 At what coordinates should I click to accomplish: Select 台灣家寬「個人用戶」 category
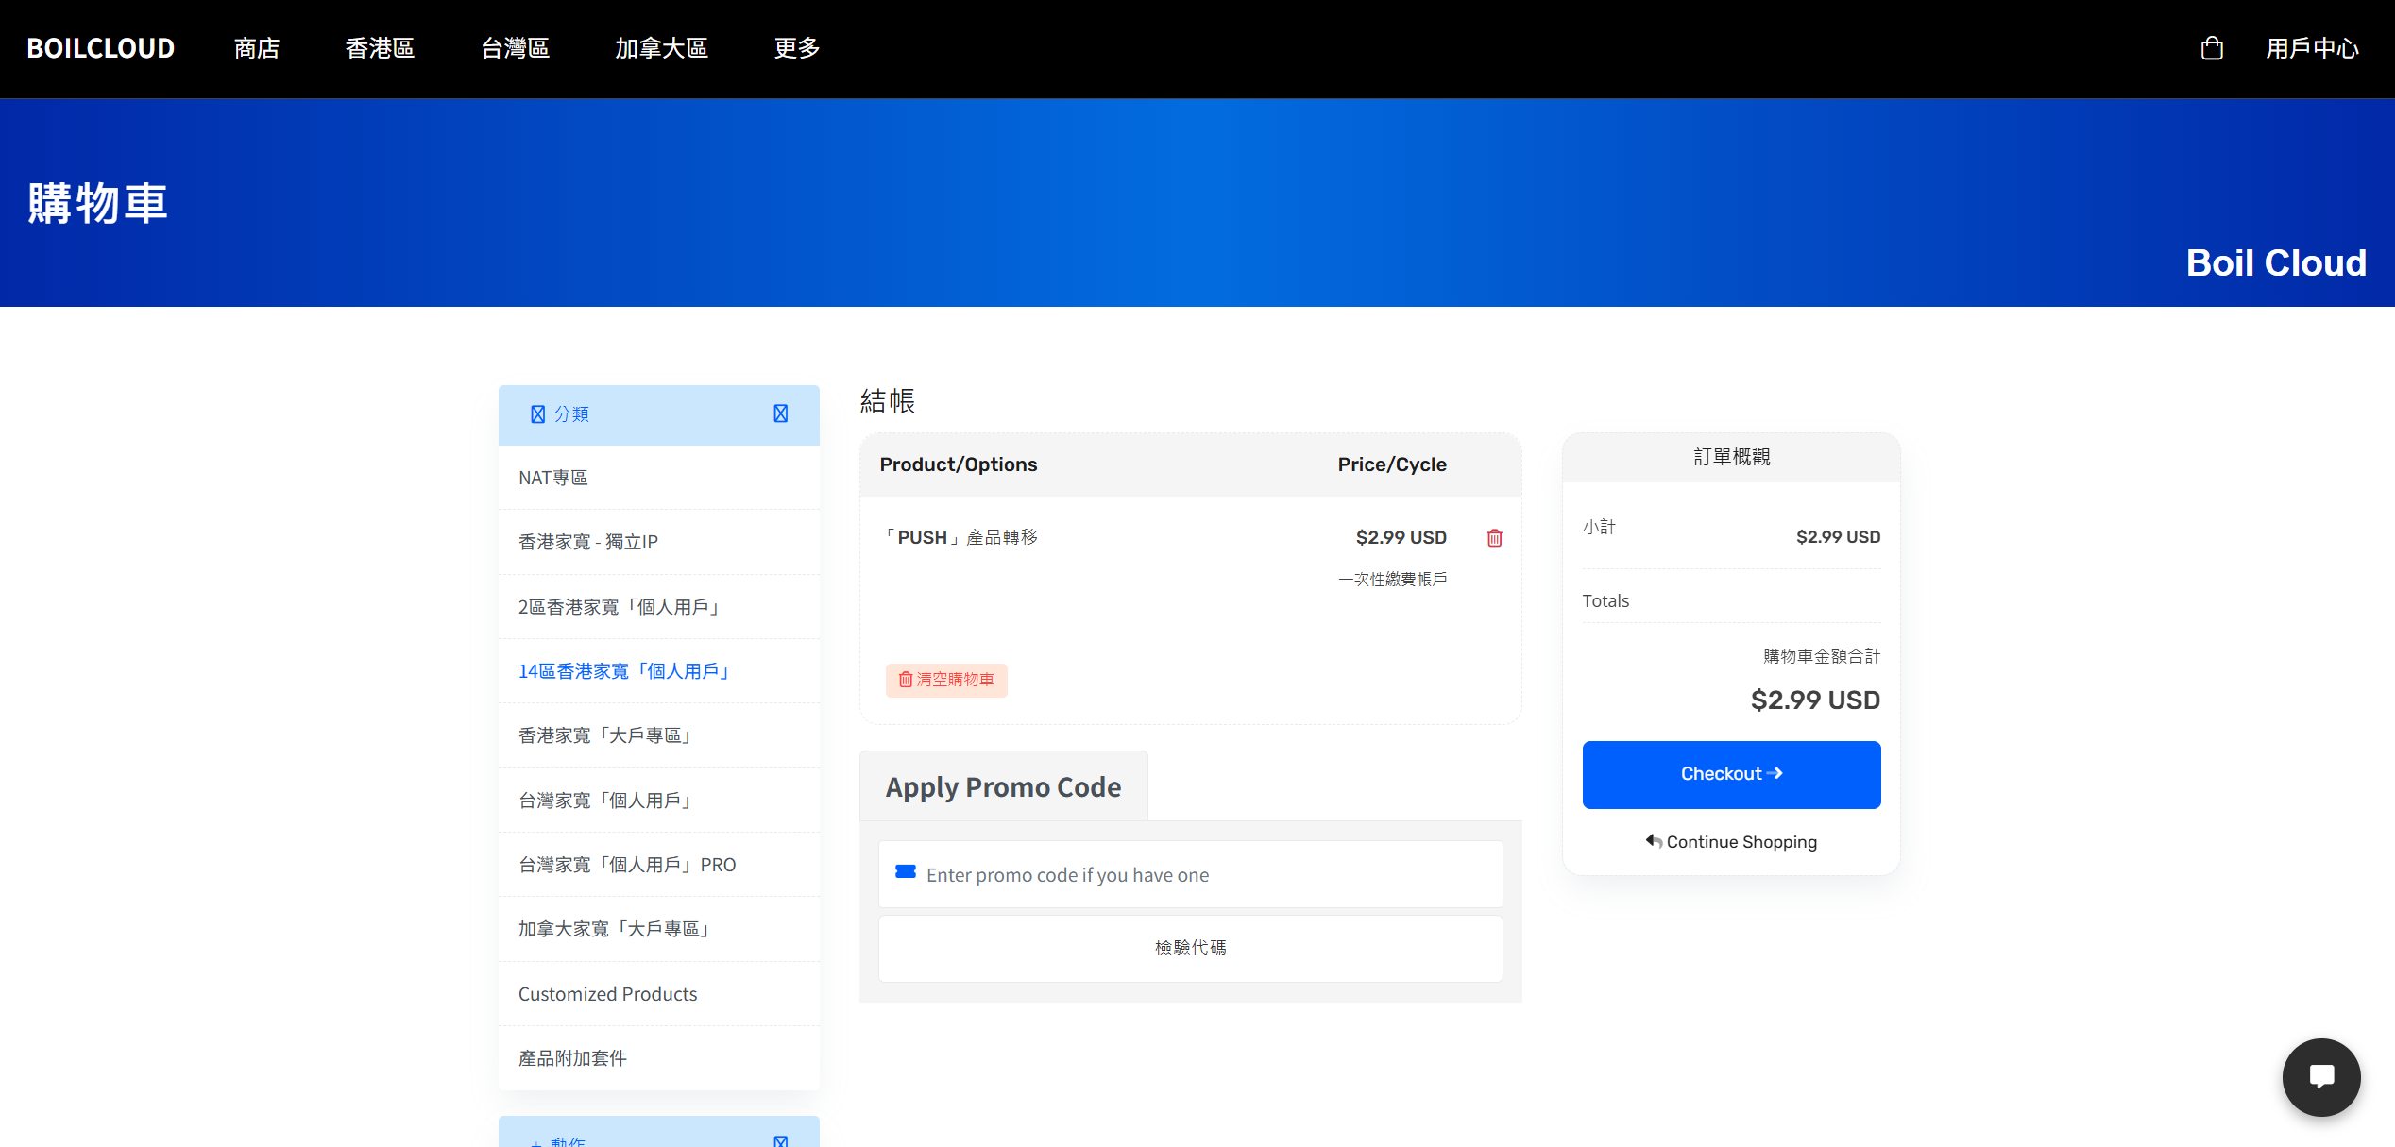(658, 801)
